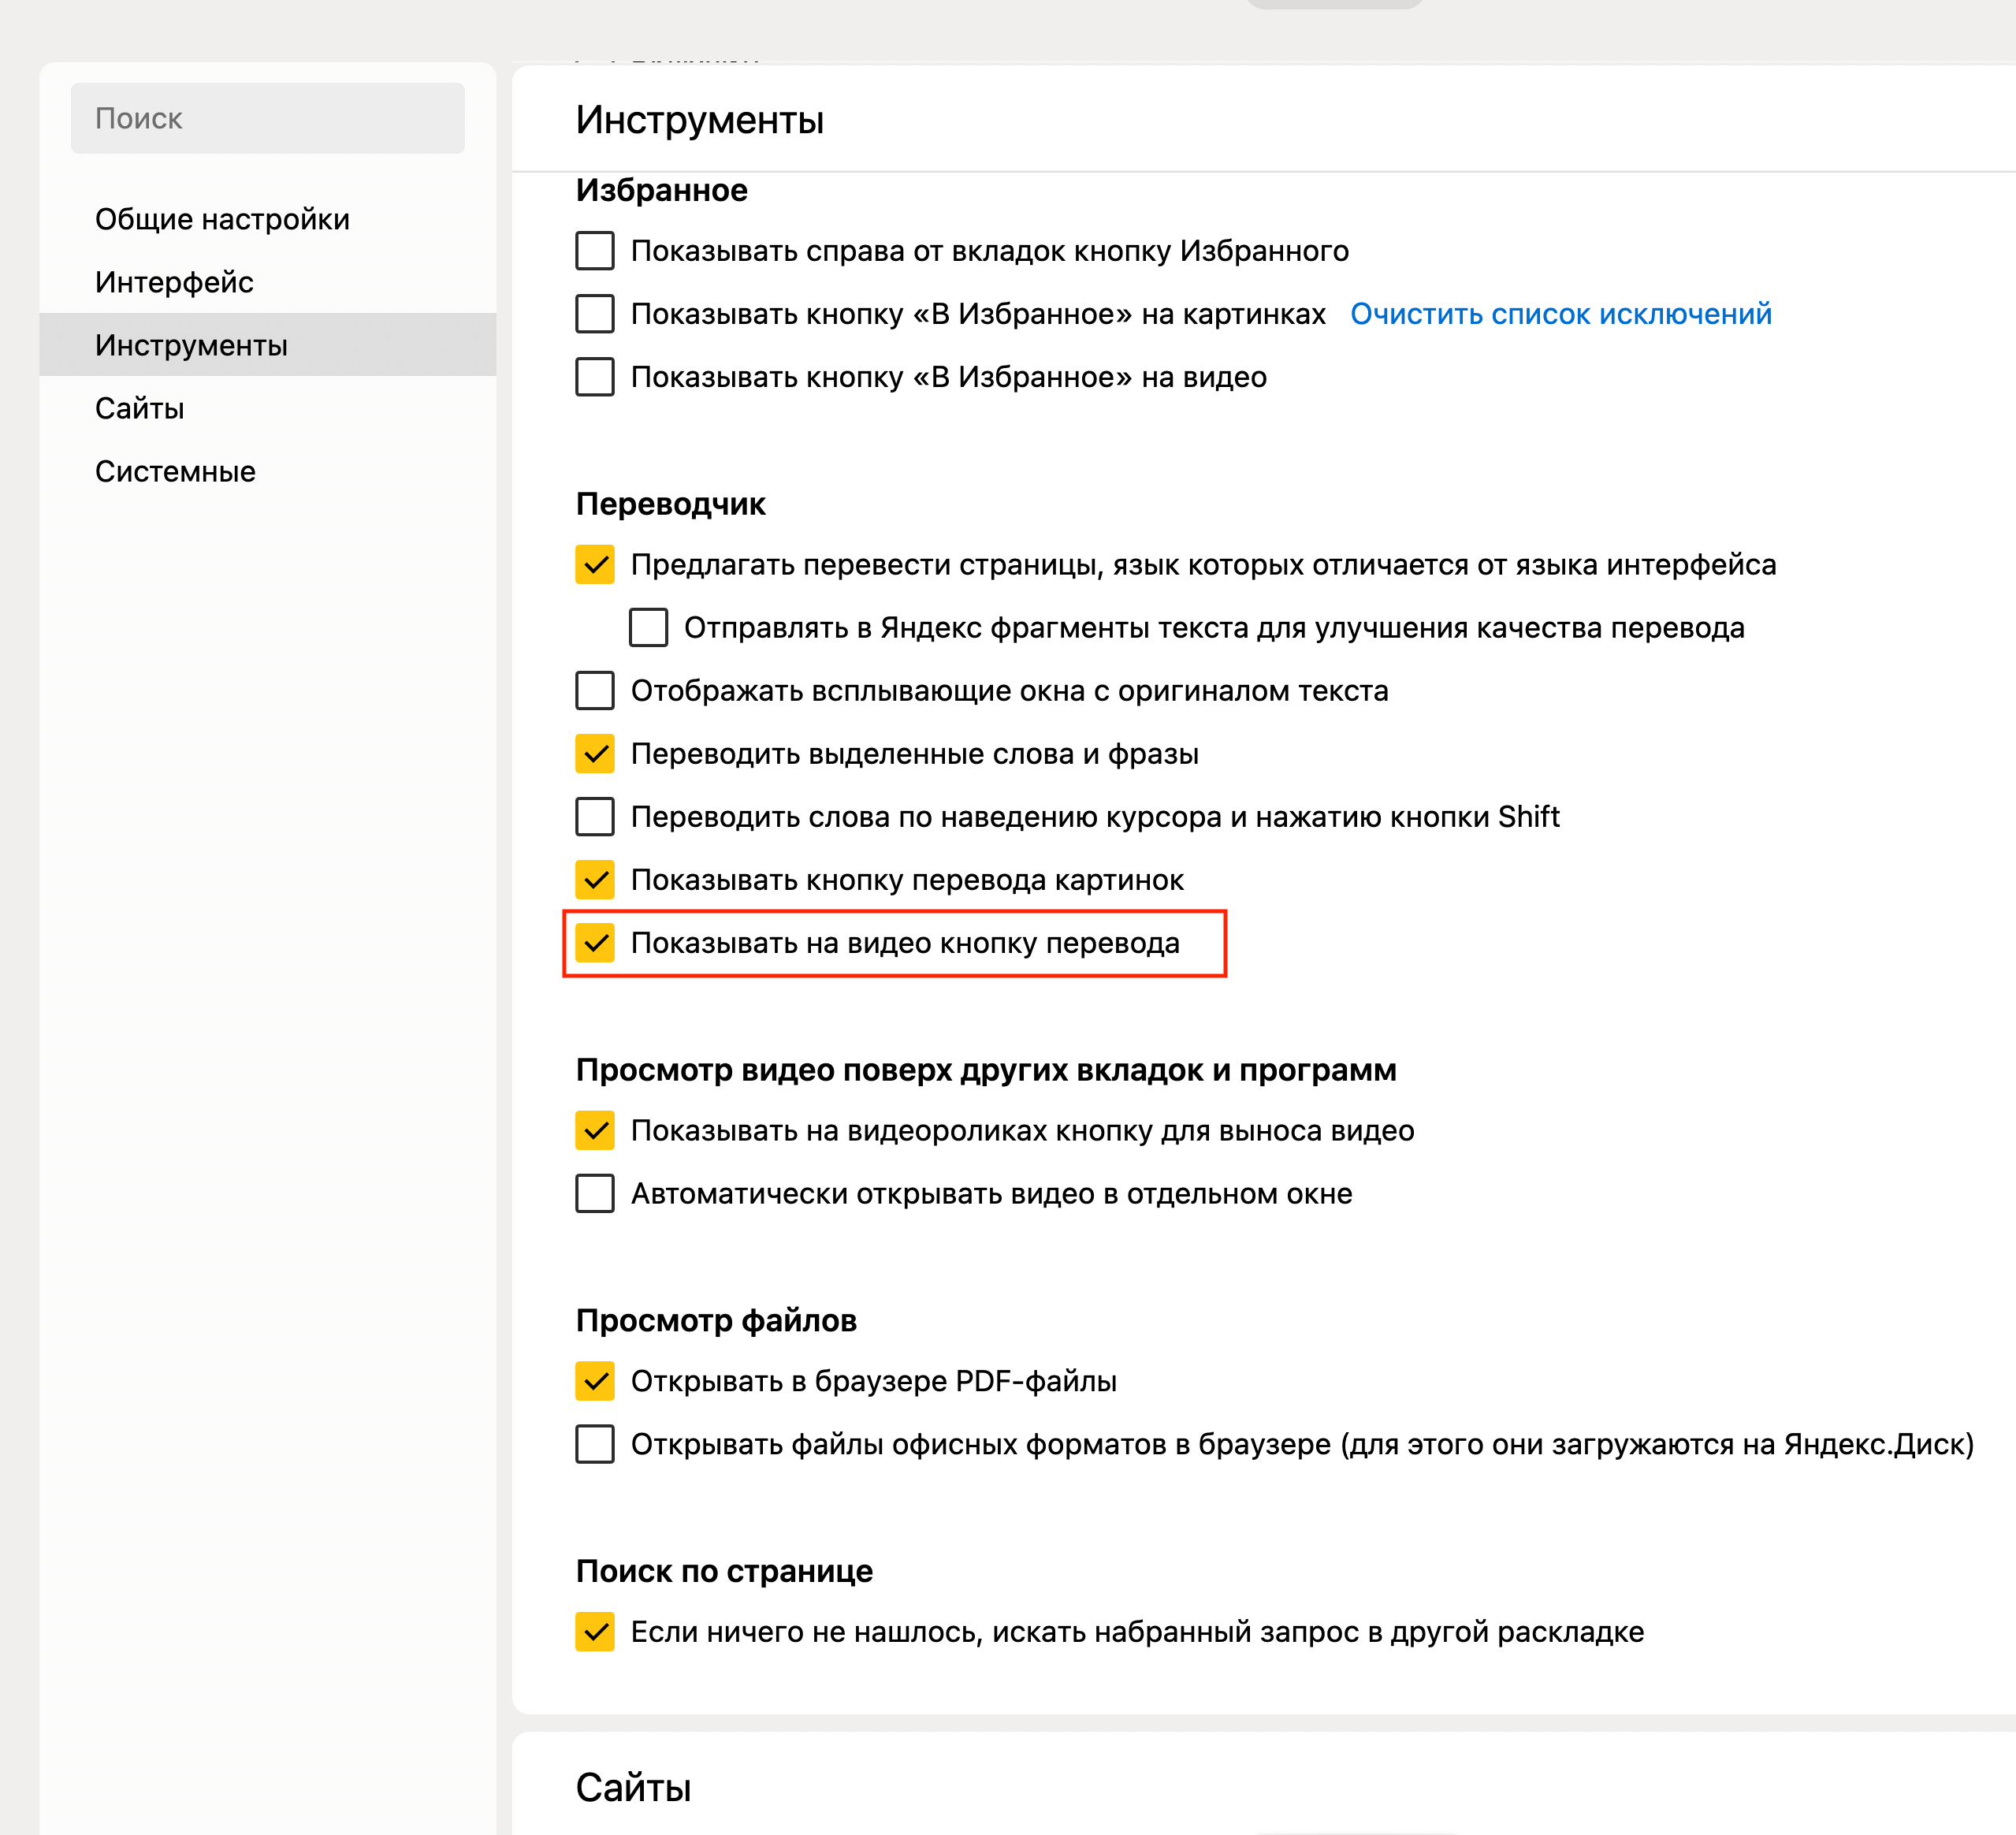Enable opening office files in browser
Viewport: 2016px width, 1835px height.
click(x=595, y=1444)
